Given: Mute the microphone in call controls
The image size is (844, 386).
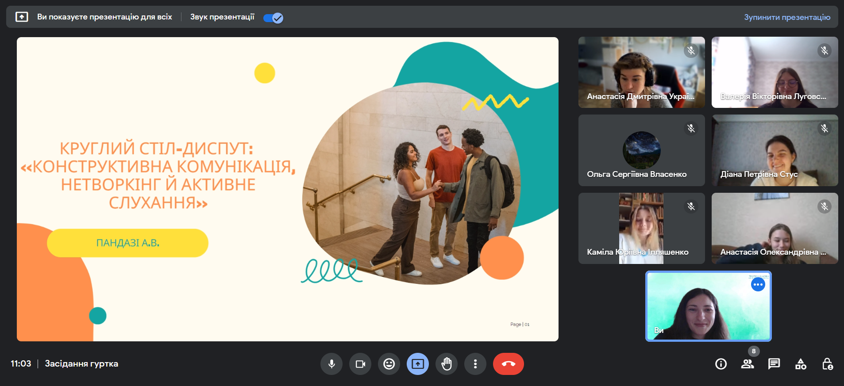Looking at the screenshot, I should click(331, 364).
